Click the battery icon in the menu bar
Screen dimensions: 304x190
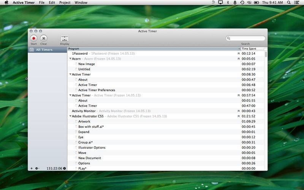256,3
